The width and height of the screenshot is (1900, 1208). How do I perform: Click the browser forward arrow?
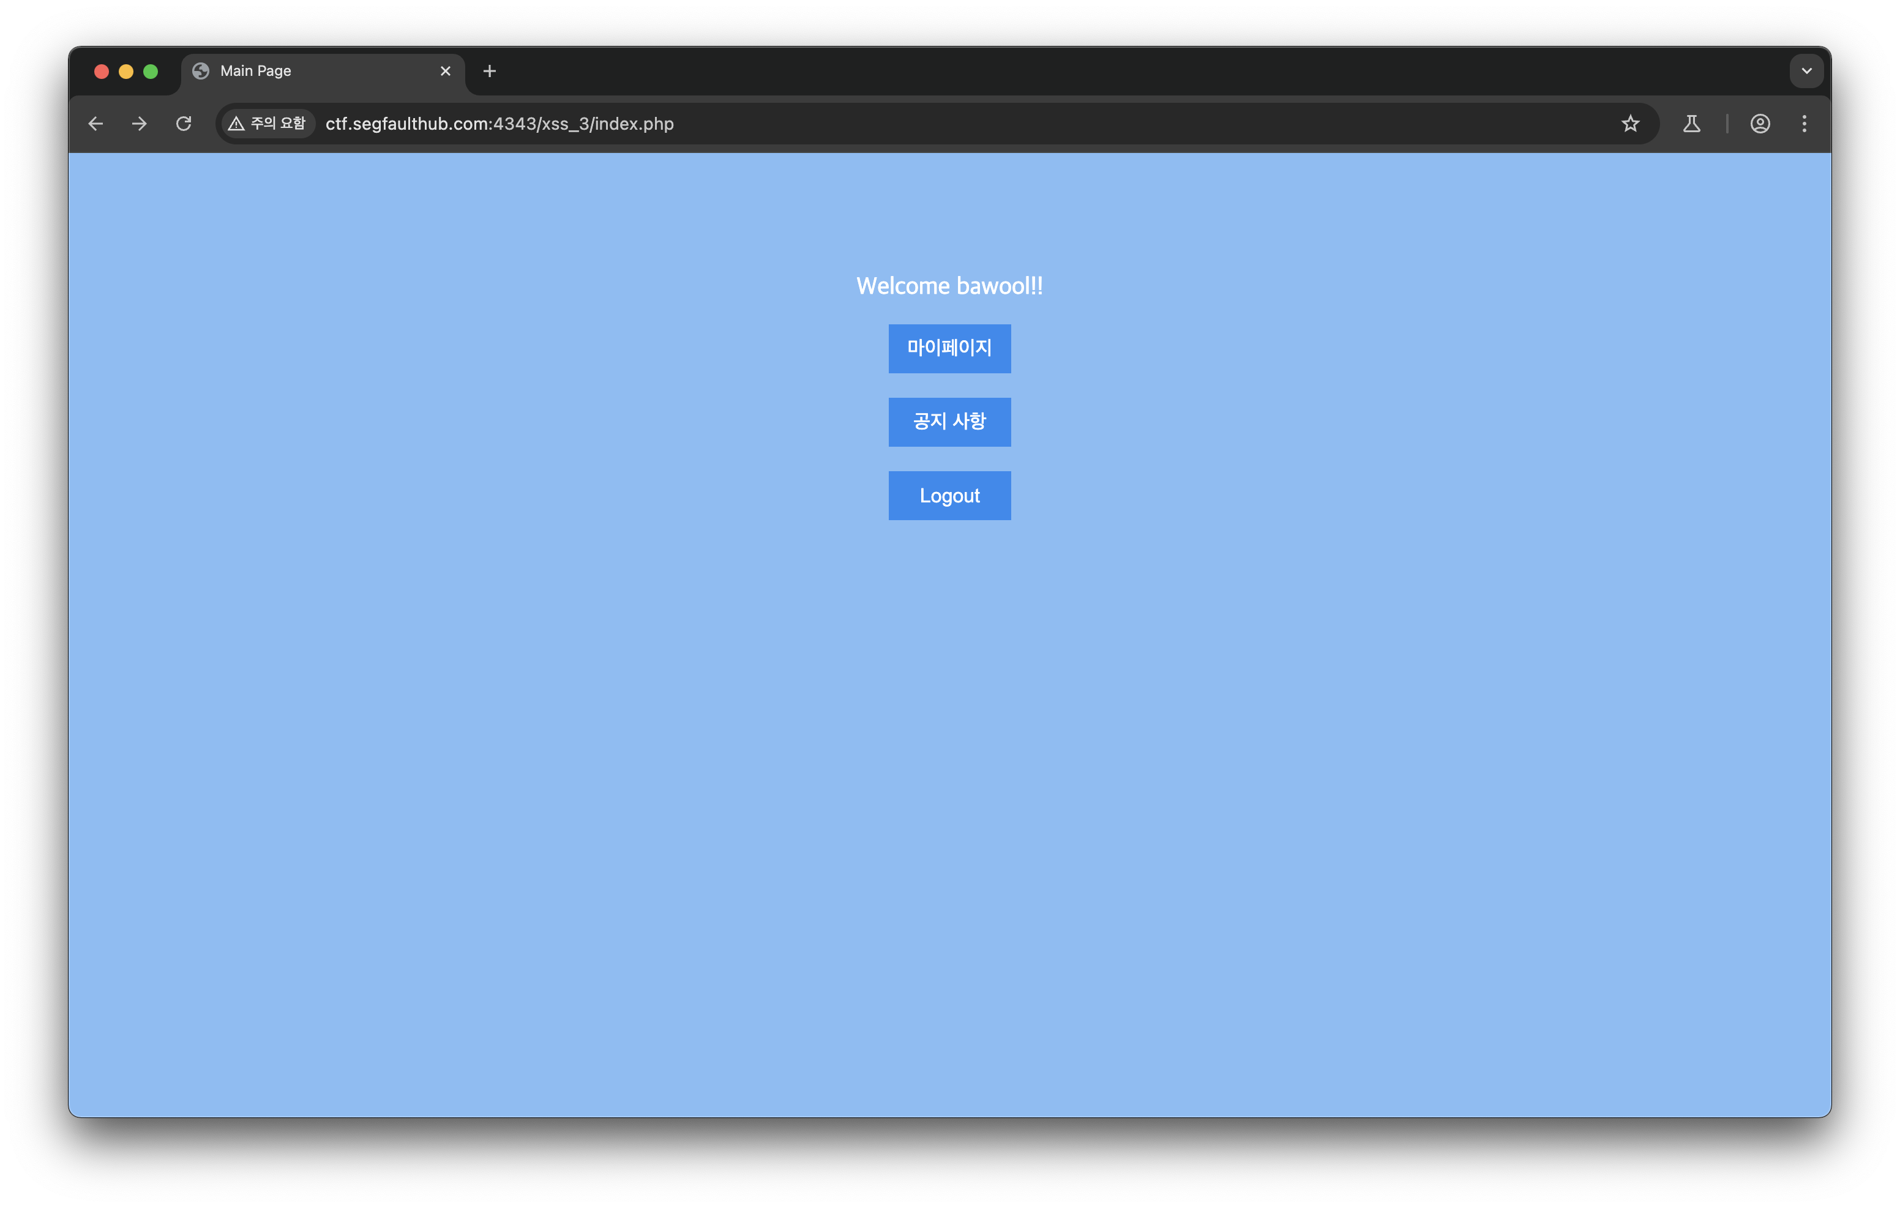click(x=140, y=124)
